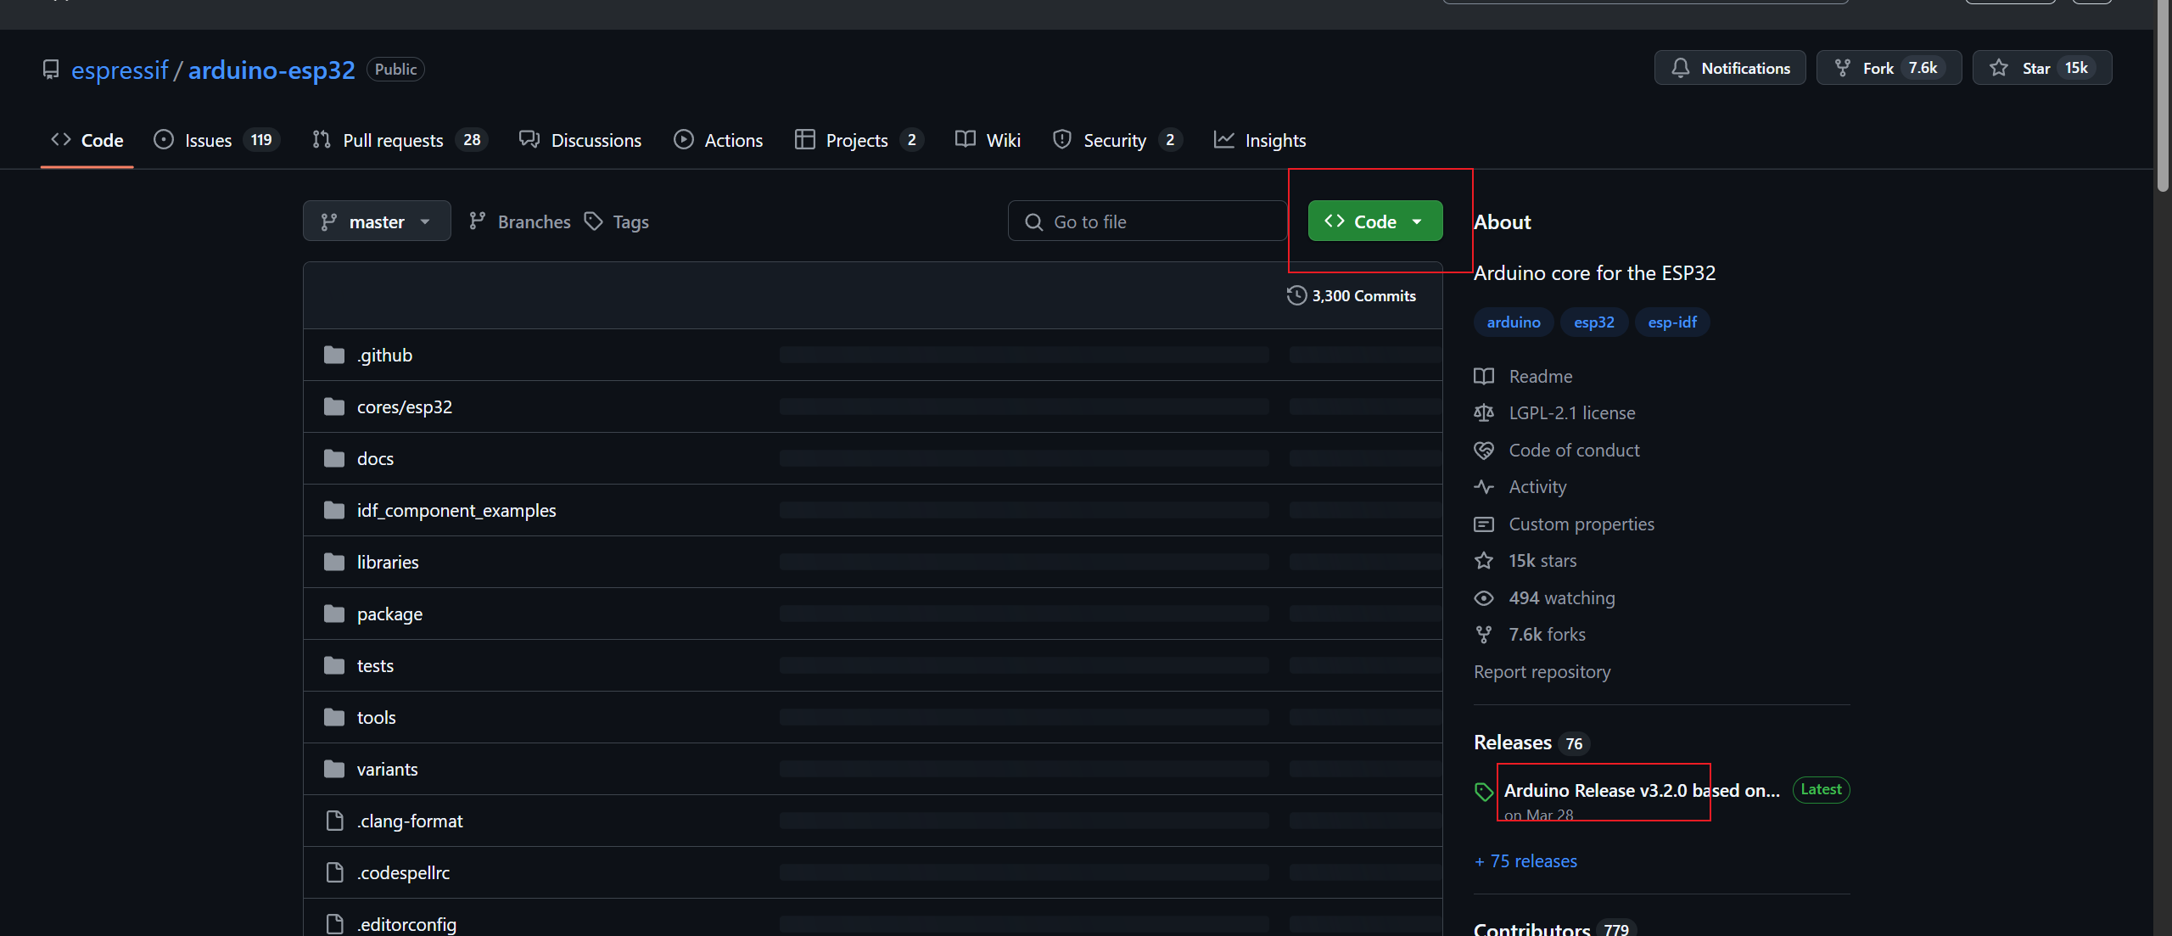This screenshot has height=936, width=2172.
Task: Open the Projects tab
Action: click(x=859, y=140)
